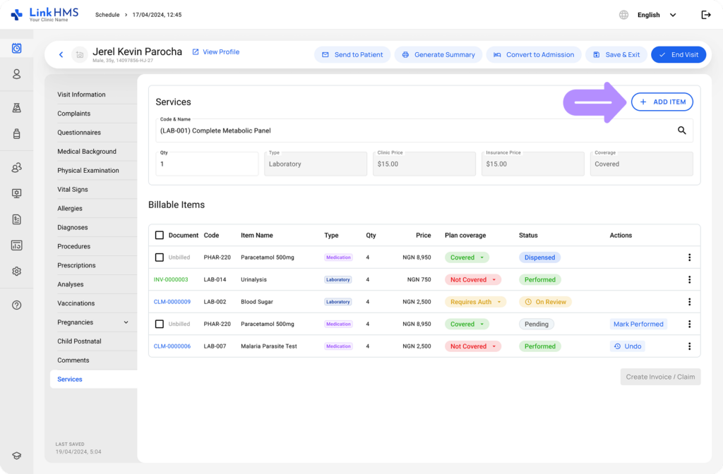Open the pharmacy bottle sidebar icon
This screenshot has height=474, width=723.
(17, 133)
